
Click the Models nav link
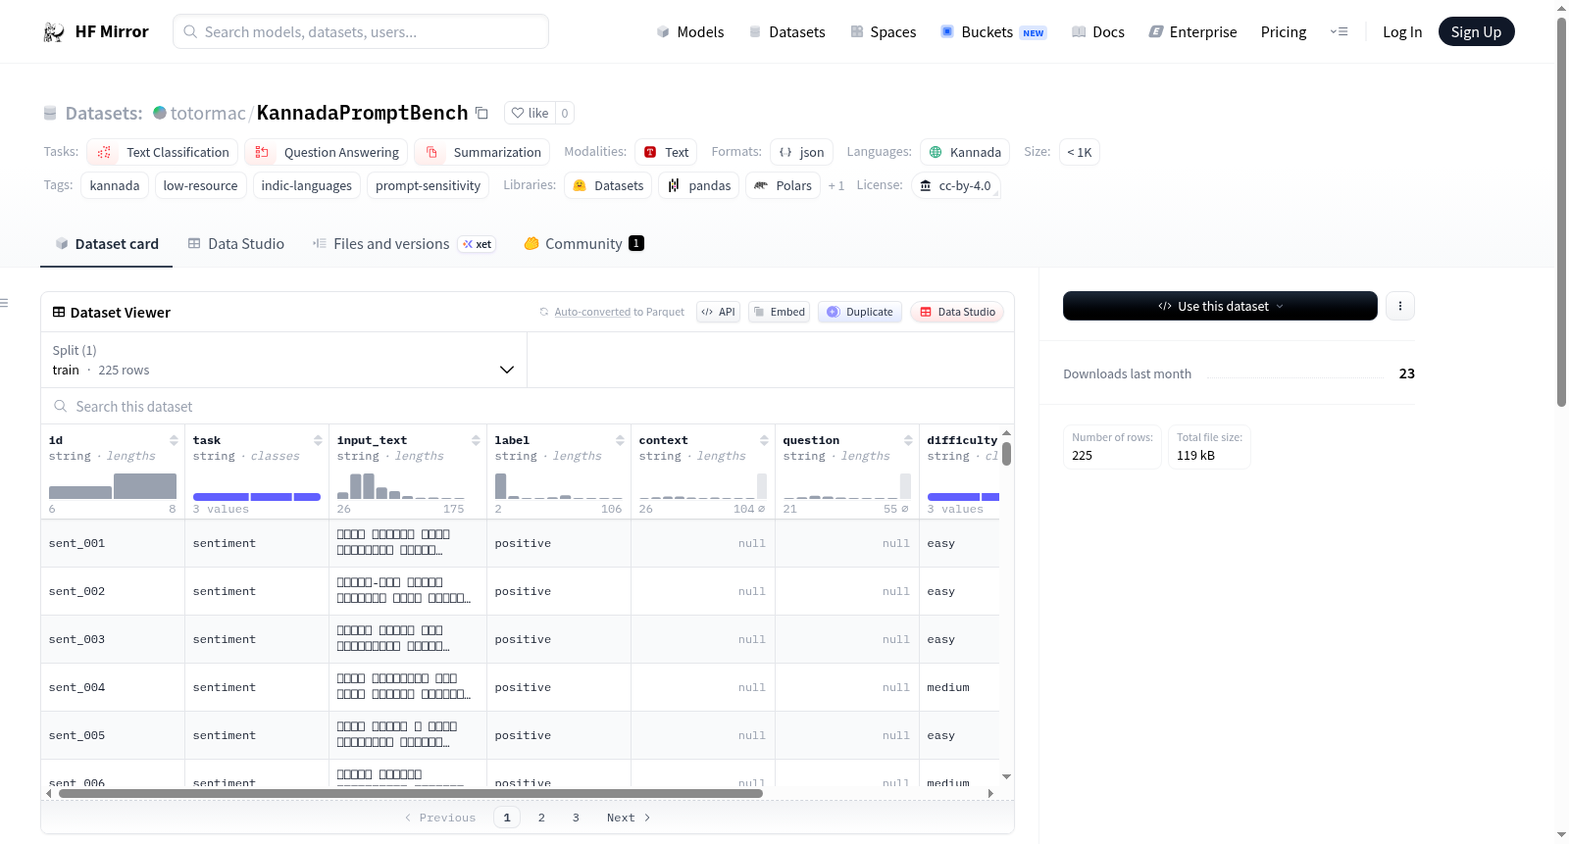click(690, 32)
